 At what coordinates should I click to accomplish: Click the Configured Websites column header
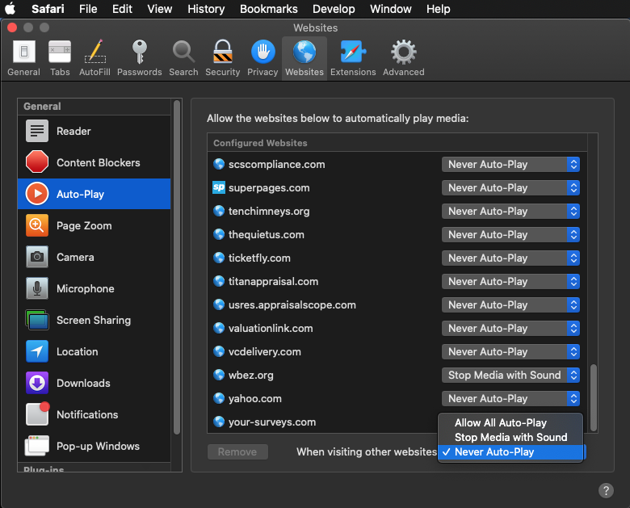click(x=397, y=143)
